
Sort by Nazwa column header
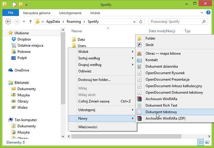point(76,31)
